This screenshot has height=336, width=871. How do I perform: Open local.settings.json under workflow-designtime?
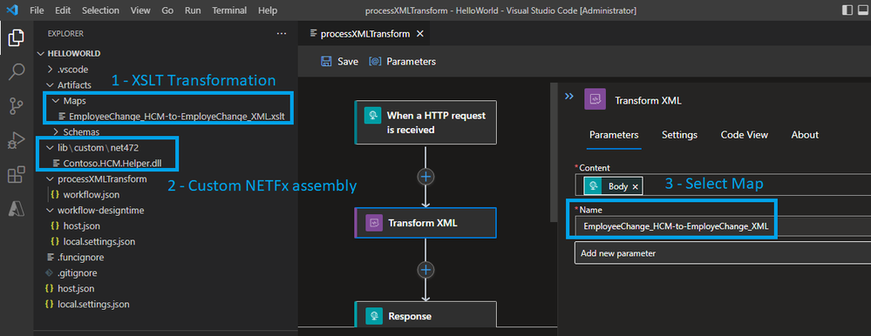coord(99,242)
